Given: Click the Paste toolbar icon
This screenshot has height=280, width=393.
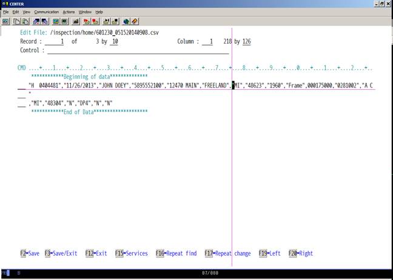Looking at the screenshot, I should [x=25, y=22].
